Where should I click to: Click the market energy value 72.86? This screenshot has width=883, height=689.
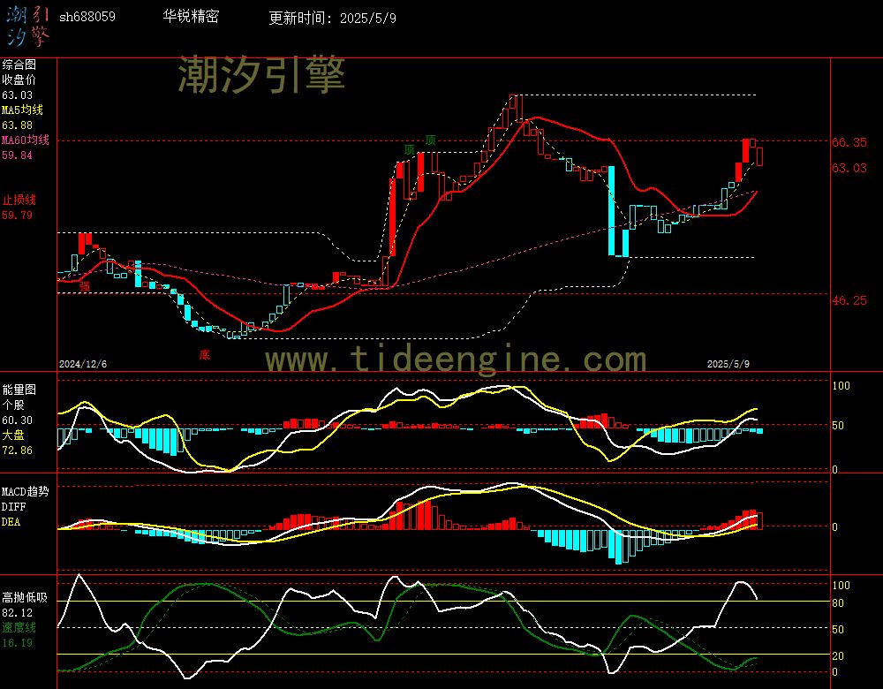coord(18,450)
